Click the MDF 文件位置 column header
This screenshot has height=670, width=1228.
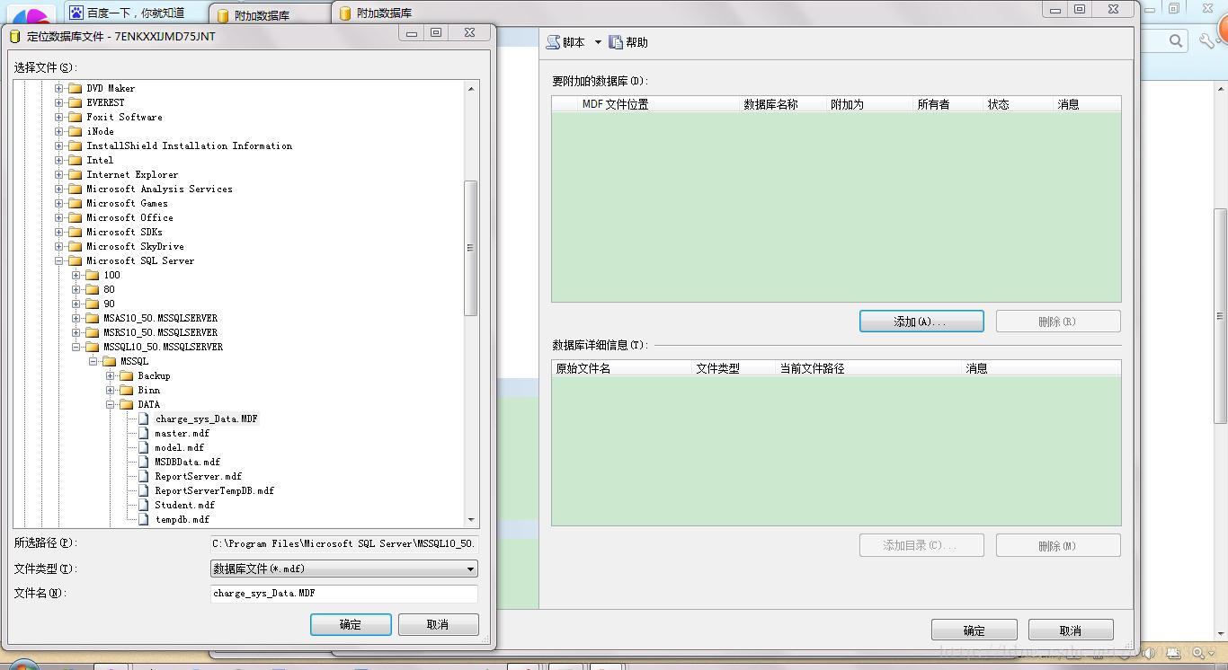tap(659, 104)
